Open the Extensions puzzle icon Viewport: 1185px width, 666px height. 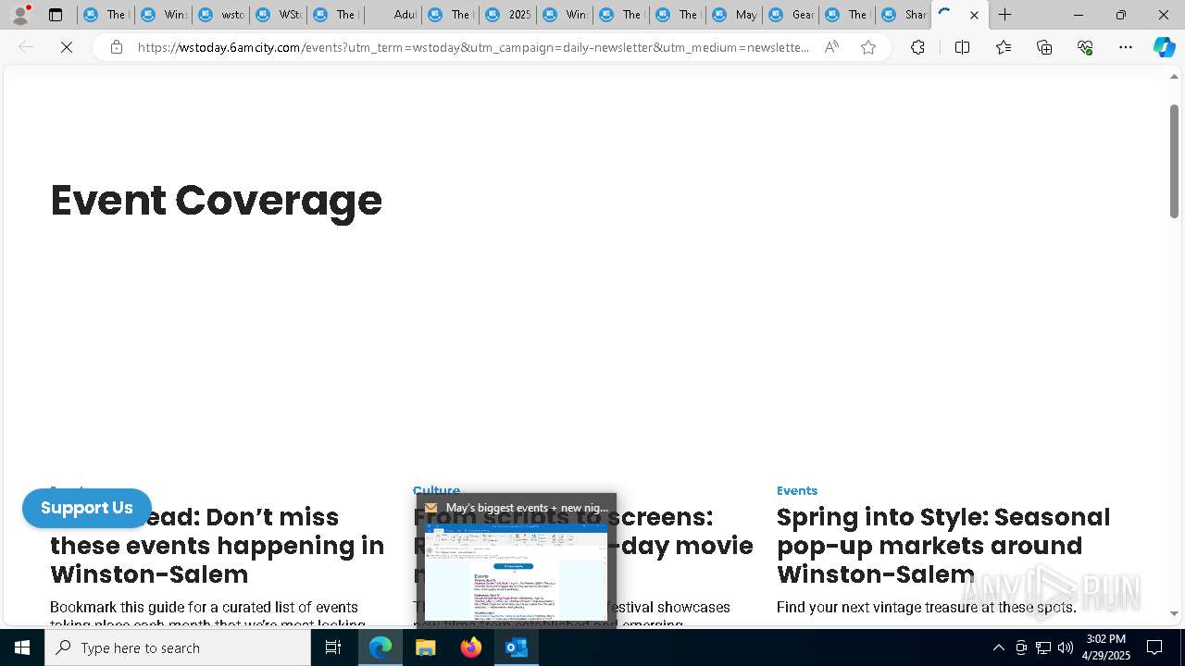(917, 47)
